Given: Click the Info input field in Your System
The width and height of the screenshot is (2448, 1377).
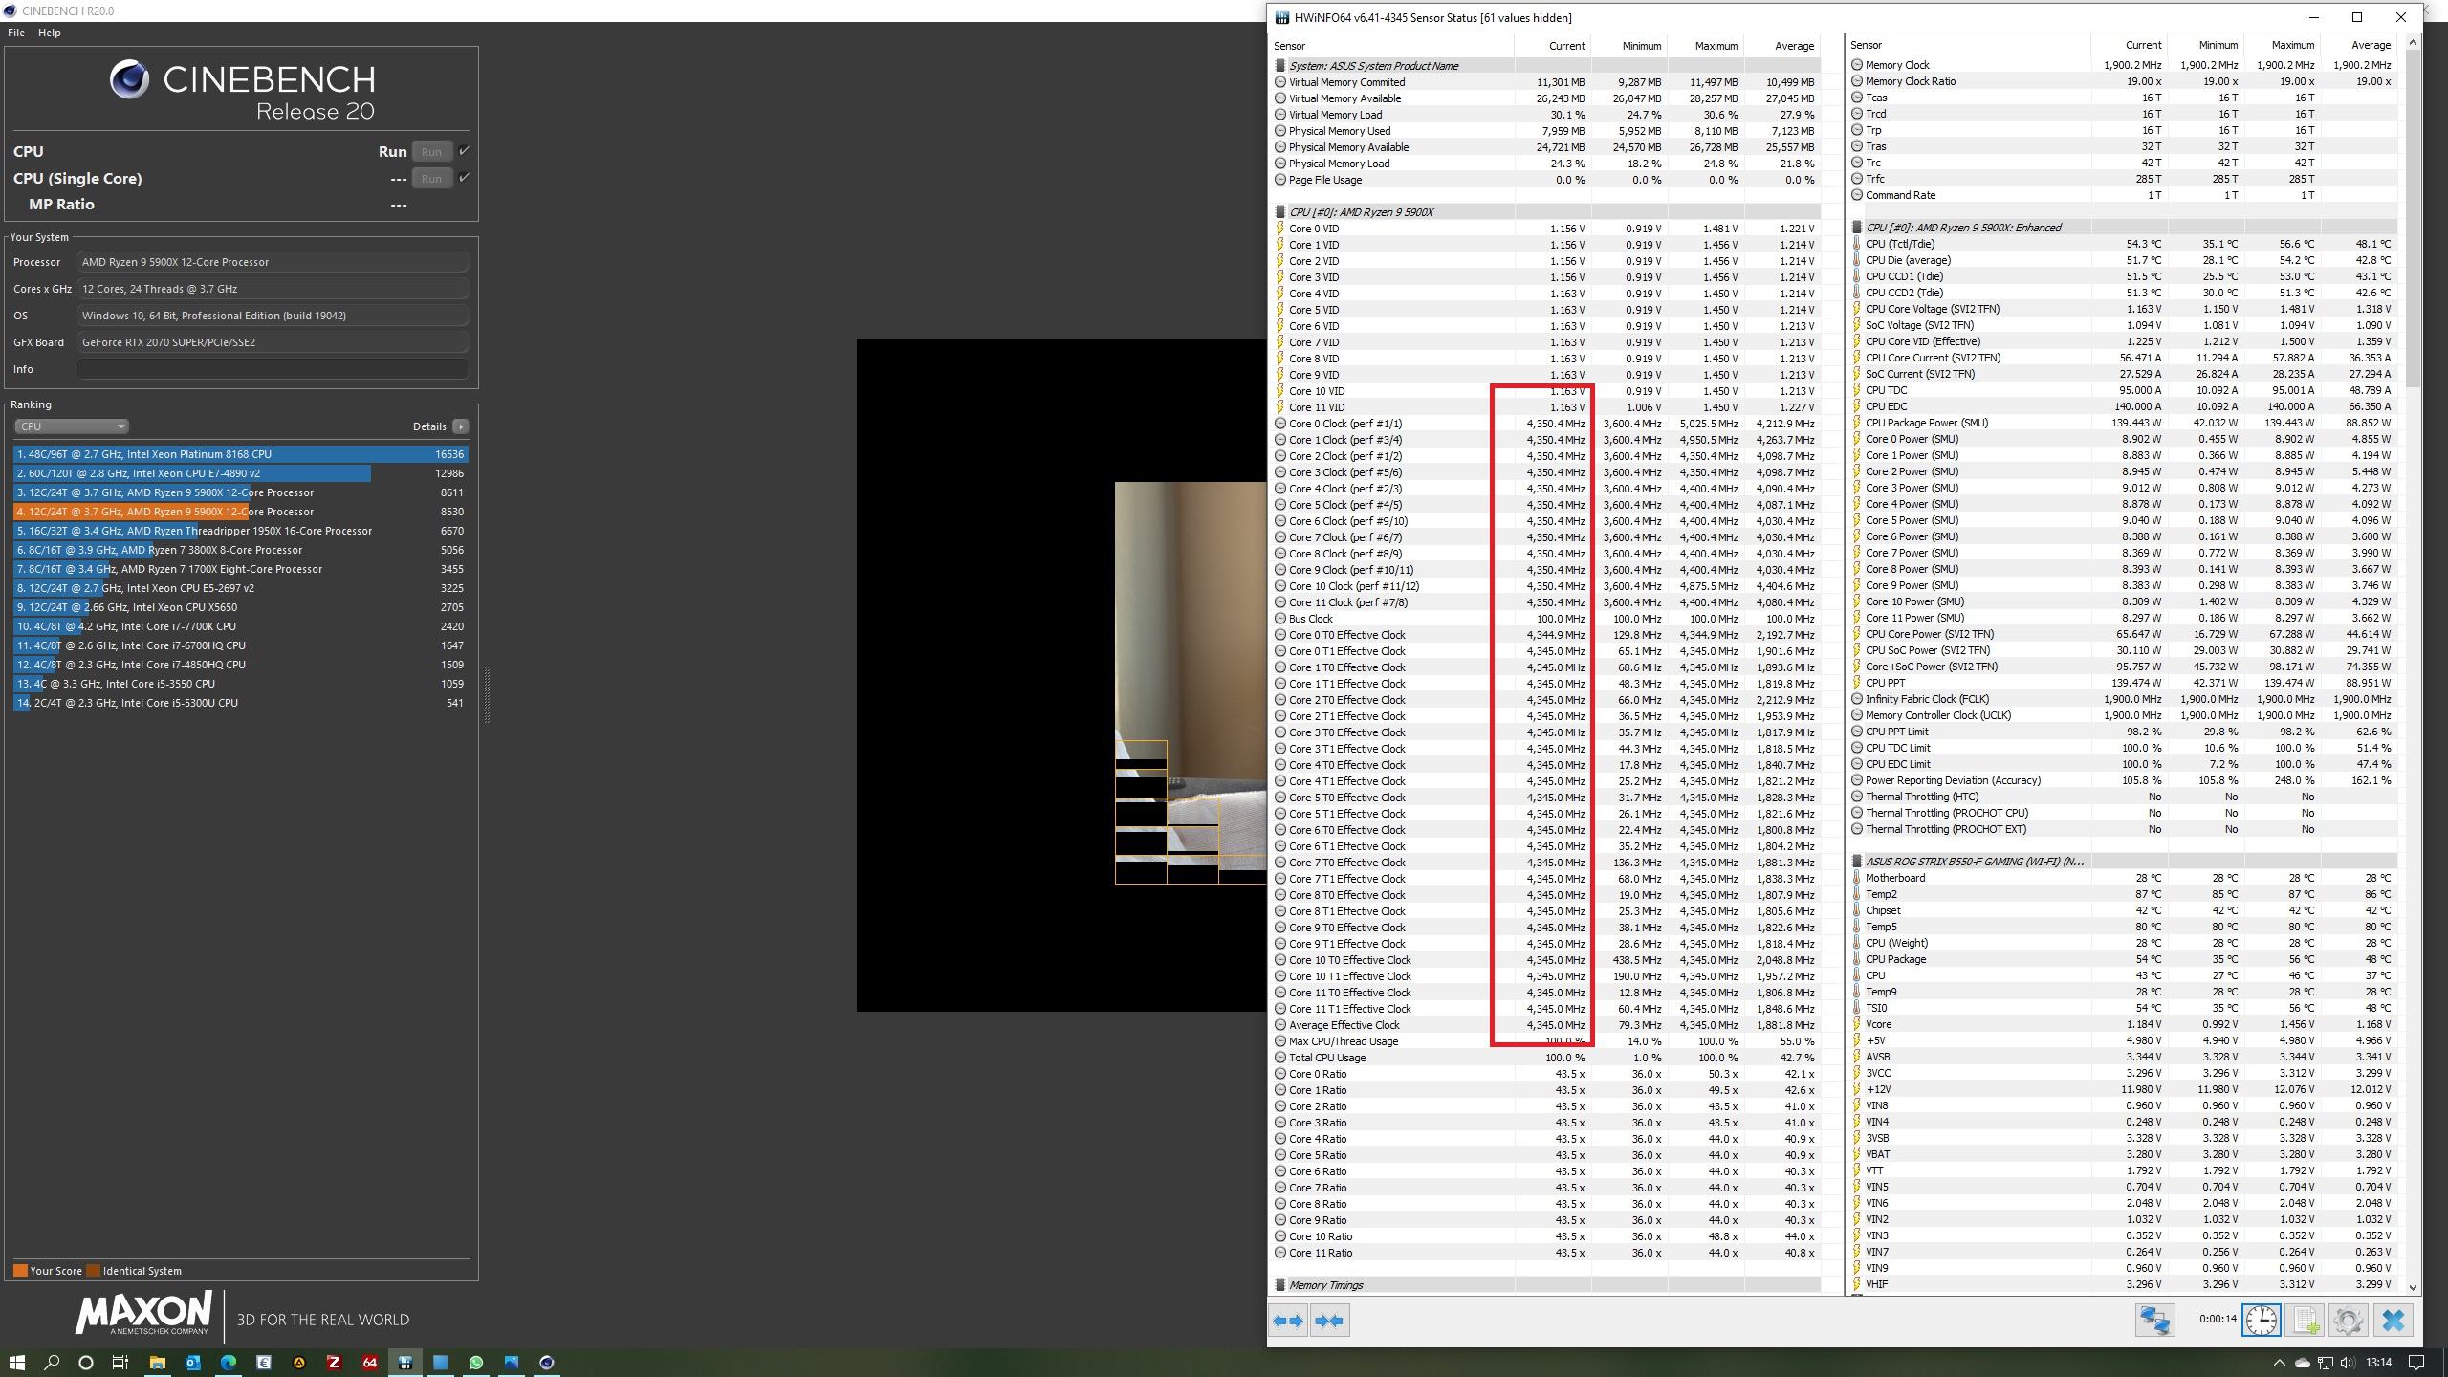Looking at the screenshot, I should coord(273,369).
